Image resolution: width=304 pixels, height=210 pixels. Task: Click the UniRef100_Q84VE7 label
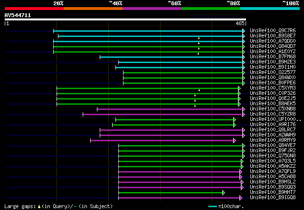pyautogui.click(x=273, y=146)
